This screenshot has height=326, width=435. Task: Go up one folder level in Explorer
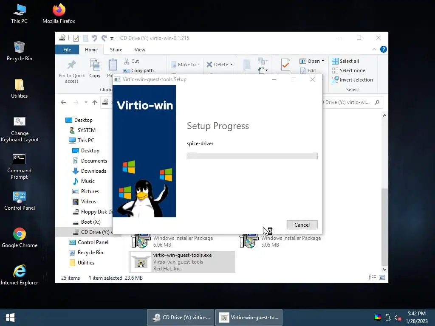(95, 102)
